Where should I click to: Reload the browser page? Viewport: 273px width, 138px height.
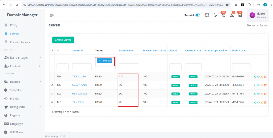pos(17,5)
